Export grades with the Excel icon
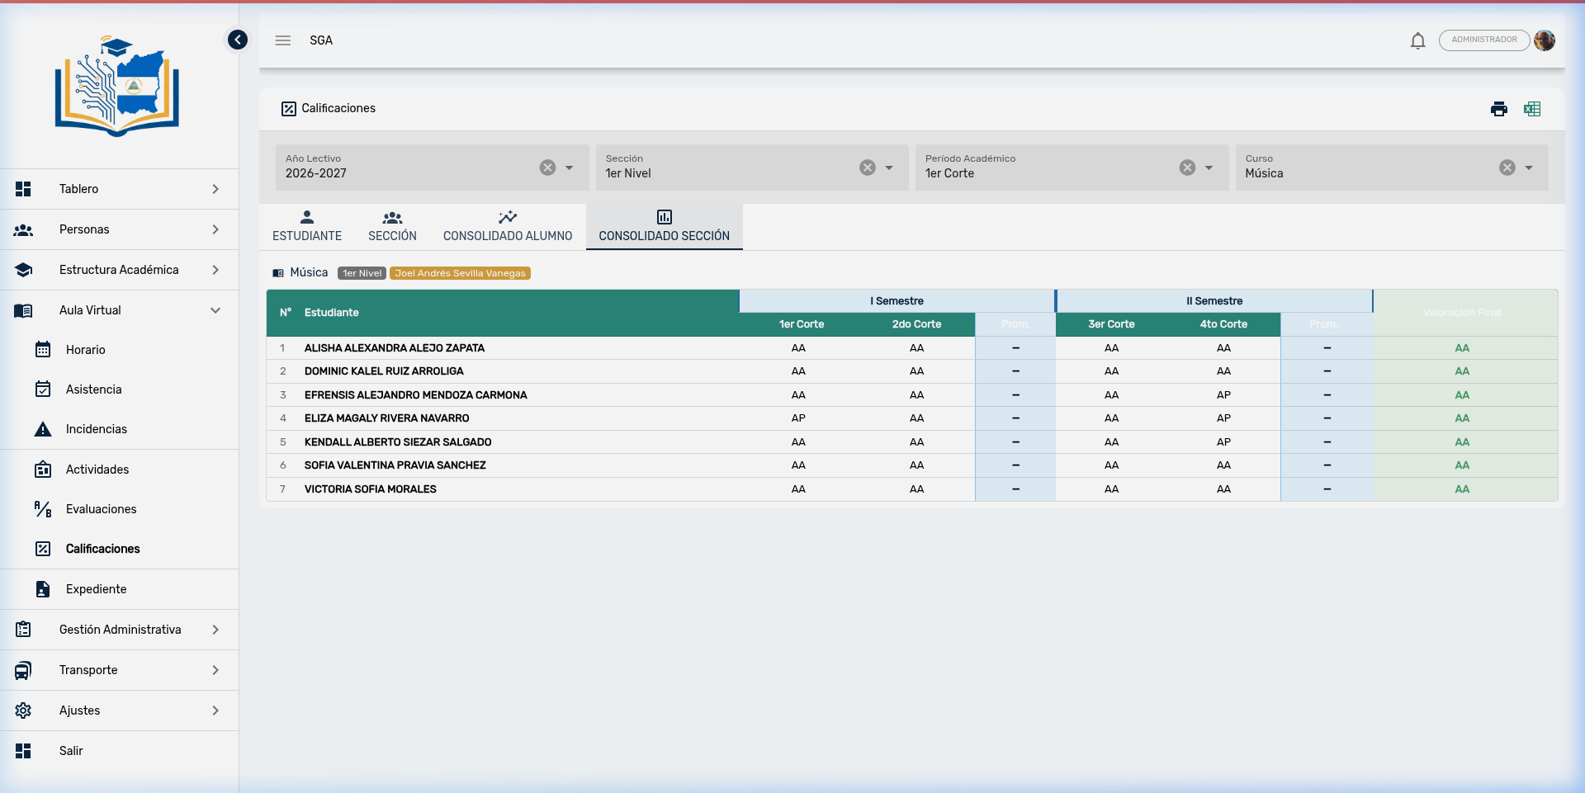1585x793 pixels. click(x=1532, y=109)
